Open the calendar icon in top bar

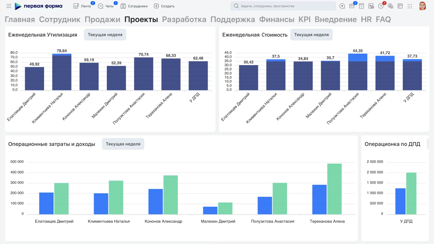pos(400,6)
